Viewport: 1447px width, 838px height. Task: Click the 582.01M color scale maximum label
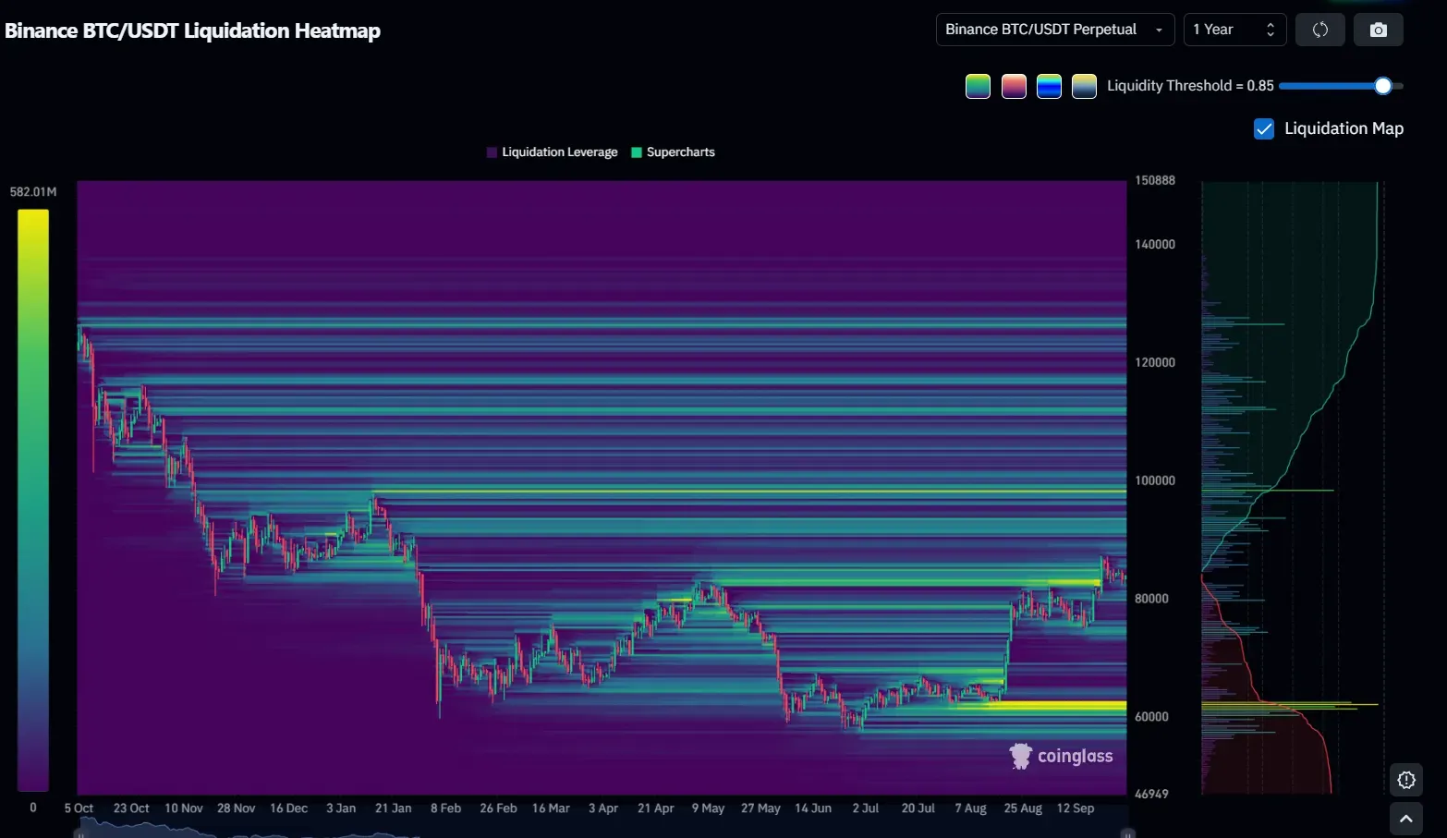tap(33, 192)
